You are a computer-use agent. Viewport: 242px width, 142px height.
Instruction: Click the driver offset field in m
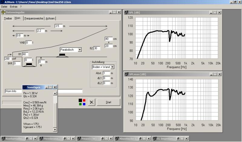click(x=41, y=62)
